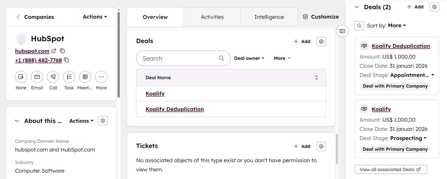This screenshot has width=447, height=179.
Task: Open Koalify sidebar card link
Action: point(381,109)
